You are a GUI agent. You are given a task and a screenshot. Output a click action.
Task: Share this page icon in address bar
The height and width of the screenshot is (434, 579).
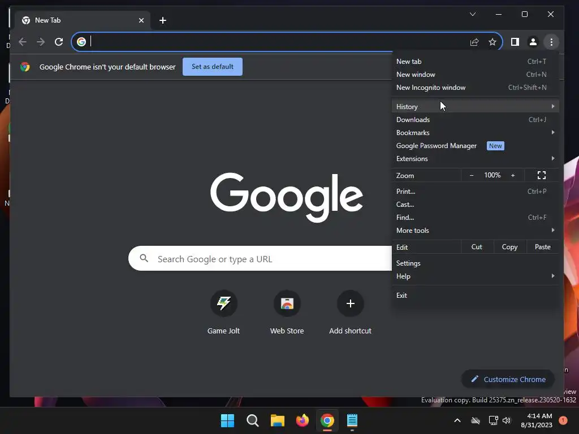tap(474, 42)
